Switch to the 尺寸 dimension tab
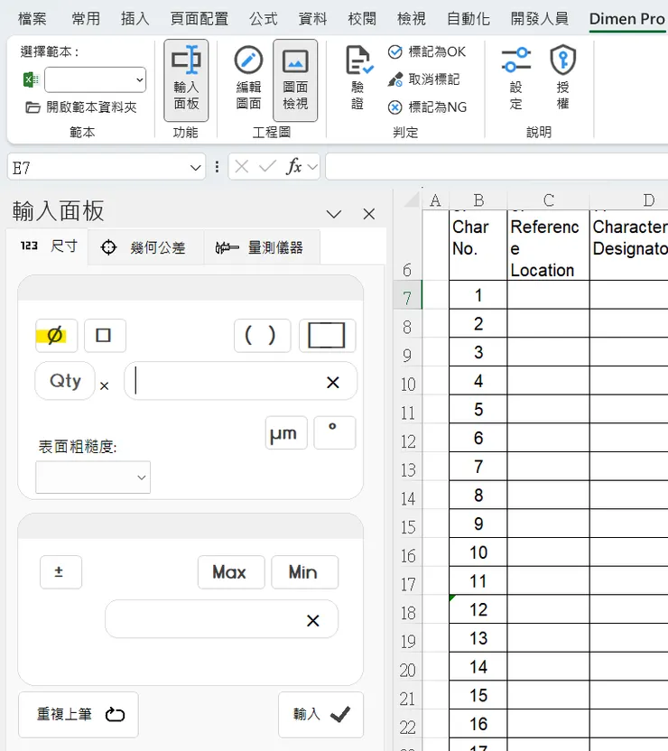Screen dimensions: 668x751 (x=48, y=246)
